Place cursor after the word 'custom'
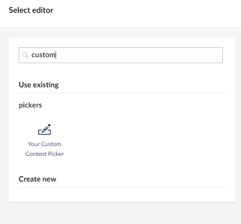 tap(56, 55)
